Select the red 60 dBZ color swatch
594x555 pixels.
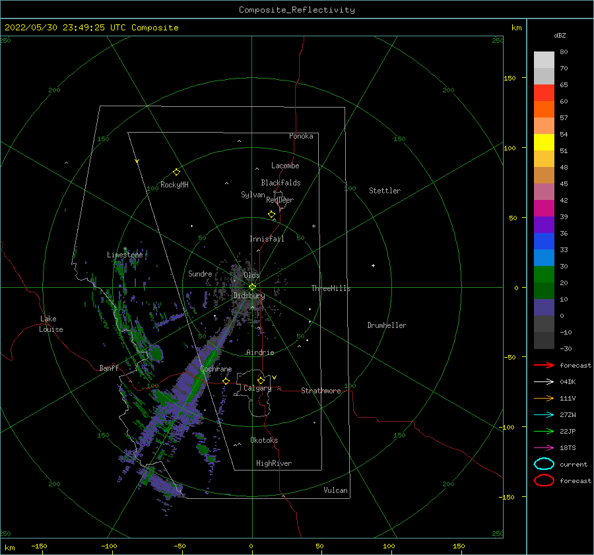pos(544,93)
